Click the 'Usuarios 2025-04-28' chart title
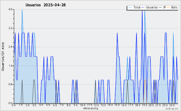 46,5
